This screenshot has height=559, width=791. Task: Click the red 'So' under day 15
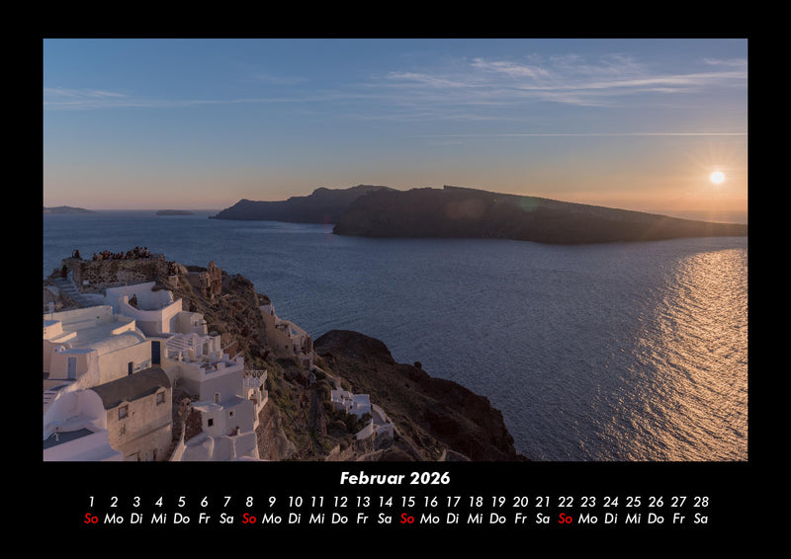point(407,519)
